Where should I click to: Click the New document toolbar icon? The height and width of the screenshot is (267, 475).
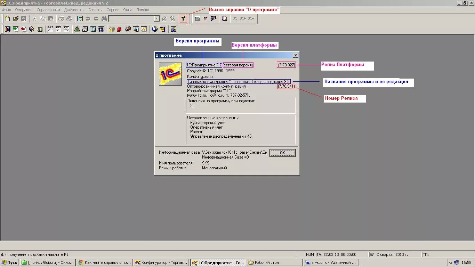pos(7,19)
